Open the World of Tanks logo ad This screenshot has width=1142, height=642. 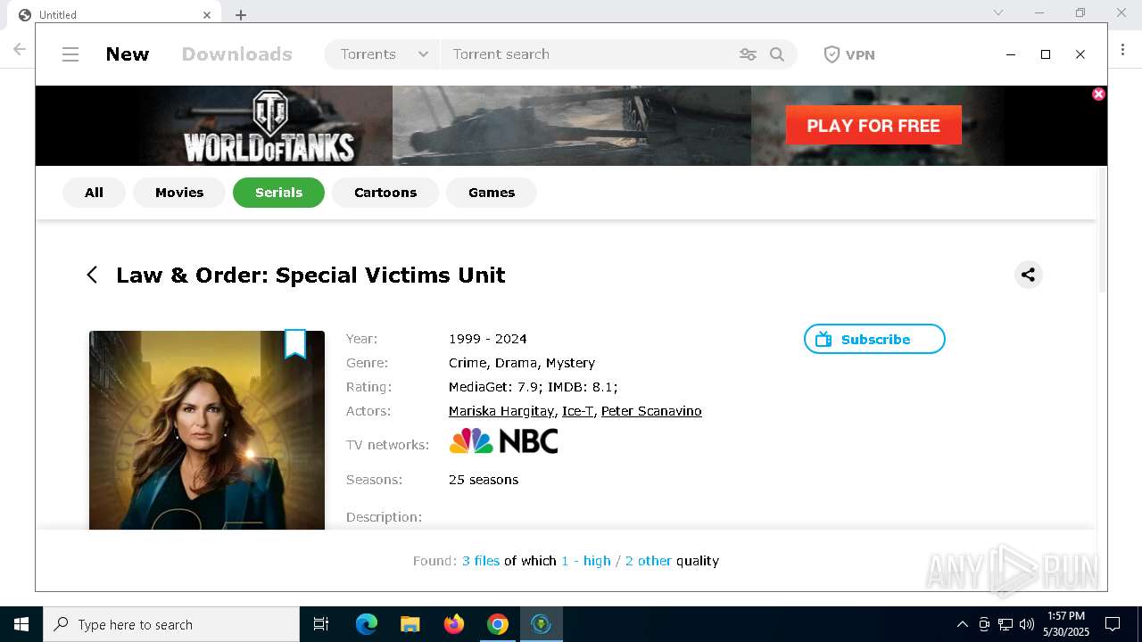tap(269, 126)
